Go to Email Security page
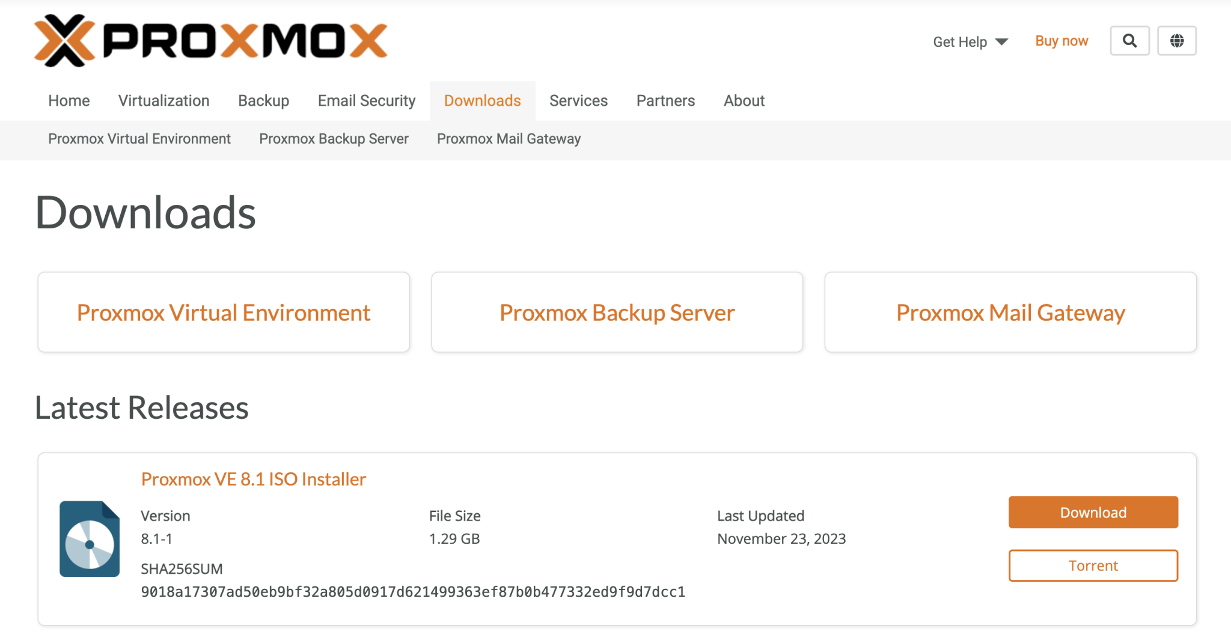1231x637 pixels. [366, 100]
